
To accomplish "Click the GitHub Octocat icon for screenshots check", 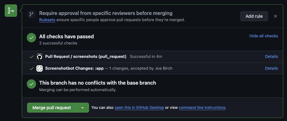I will pos(40,57).
